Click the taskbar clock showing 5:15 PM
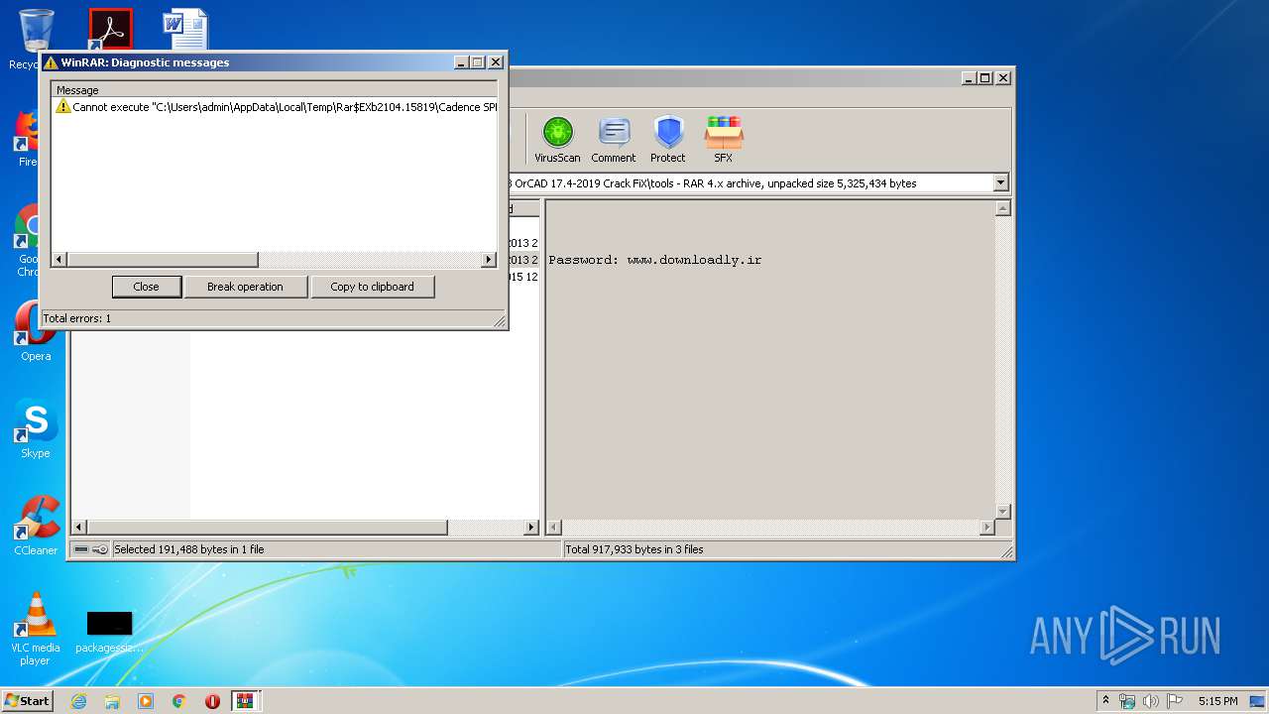The width and height of the screenshot is (1269, 714). pos(1217,701)
